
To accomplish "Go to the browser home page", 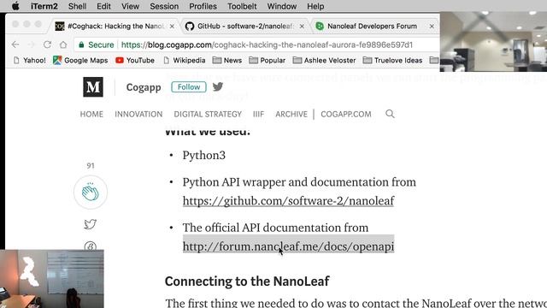I will tap(63, 44).
